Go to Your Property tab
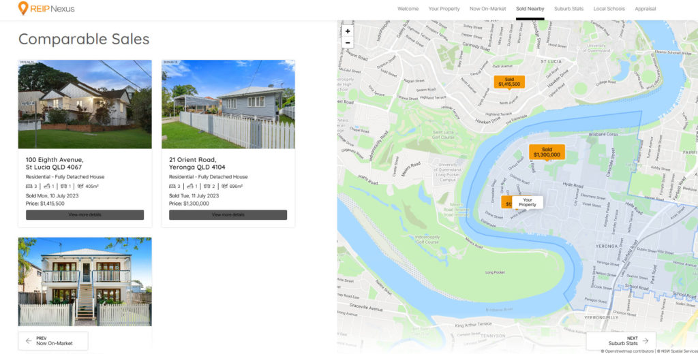Viewport: 698px width, 354px height. [x=444, y=9]
